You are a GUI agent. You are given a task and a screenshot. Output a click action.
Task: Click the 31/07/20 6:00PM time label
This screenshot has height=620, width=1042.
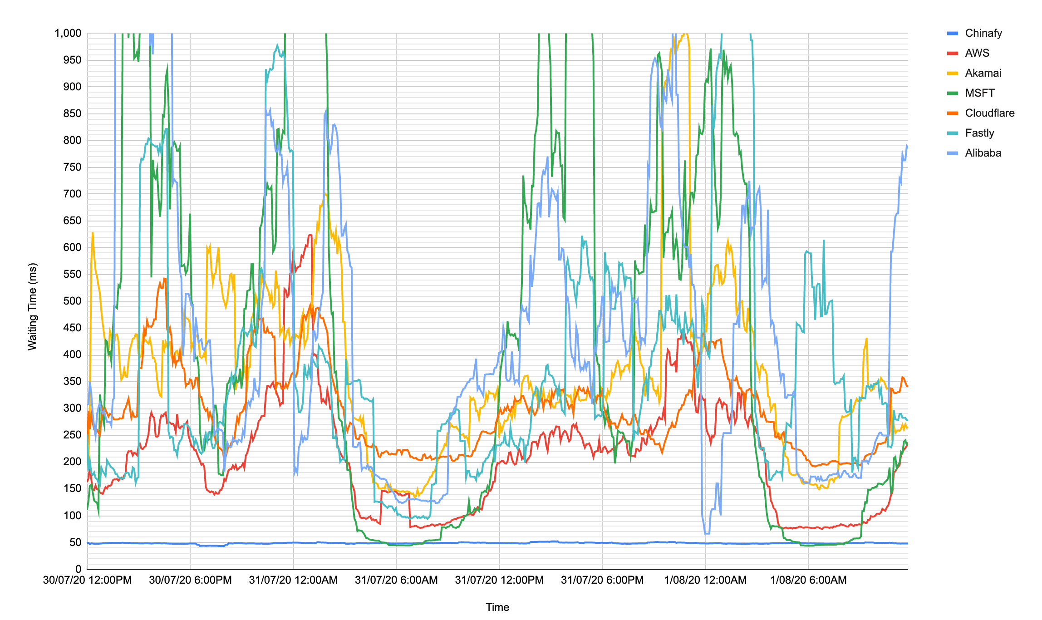pyautogui.click(x=602, y=580)
